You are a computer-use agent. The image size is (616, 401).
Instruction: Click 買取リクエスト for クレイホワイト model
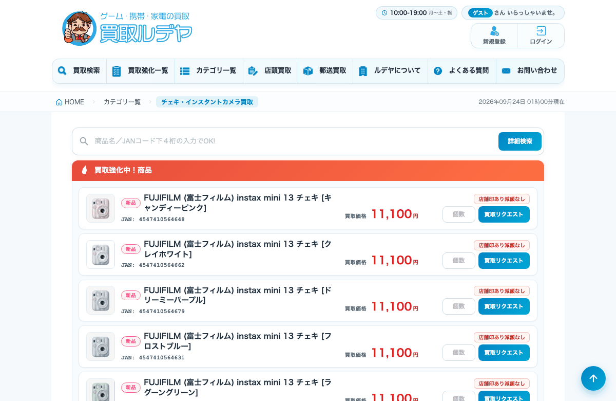point(504,261)
